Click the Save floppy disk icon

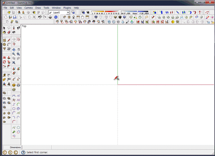tap(15, 17)
